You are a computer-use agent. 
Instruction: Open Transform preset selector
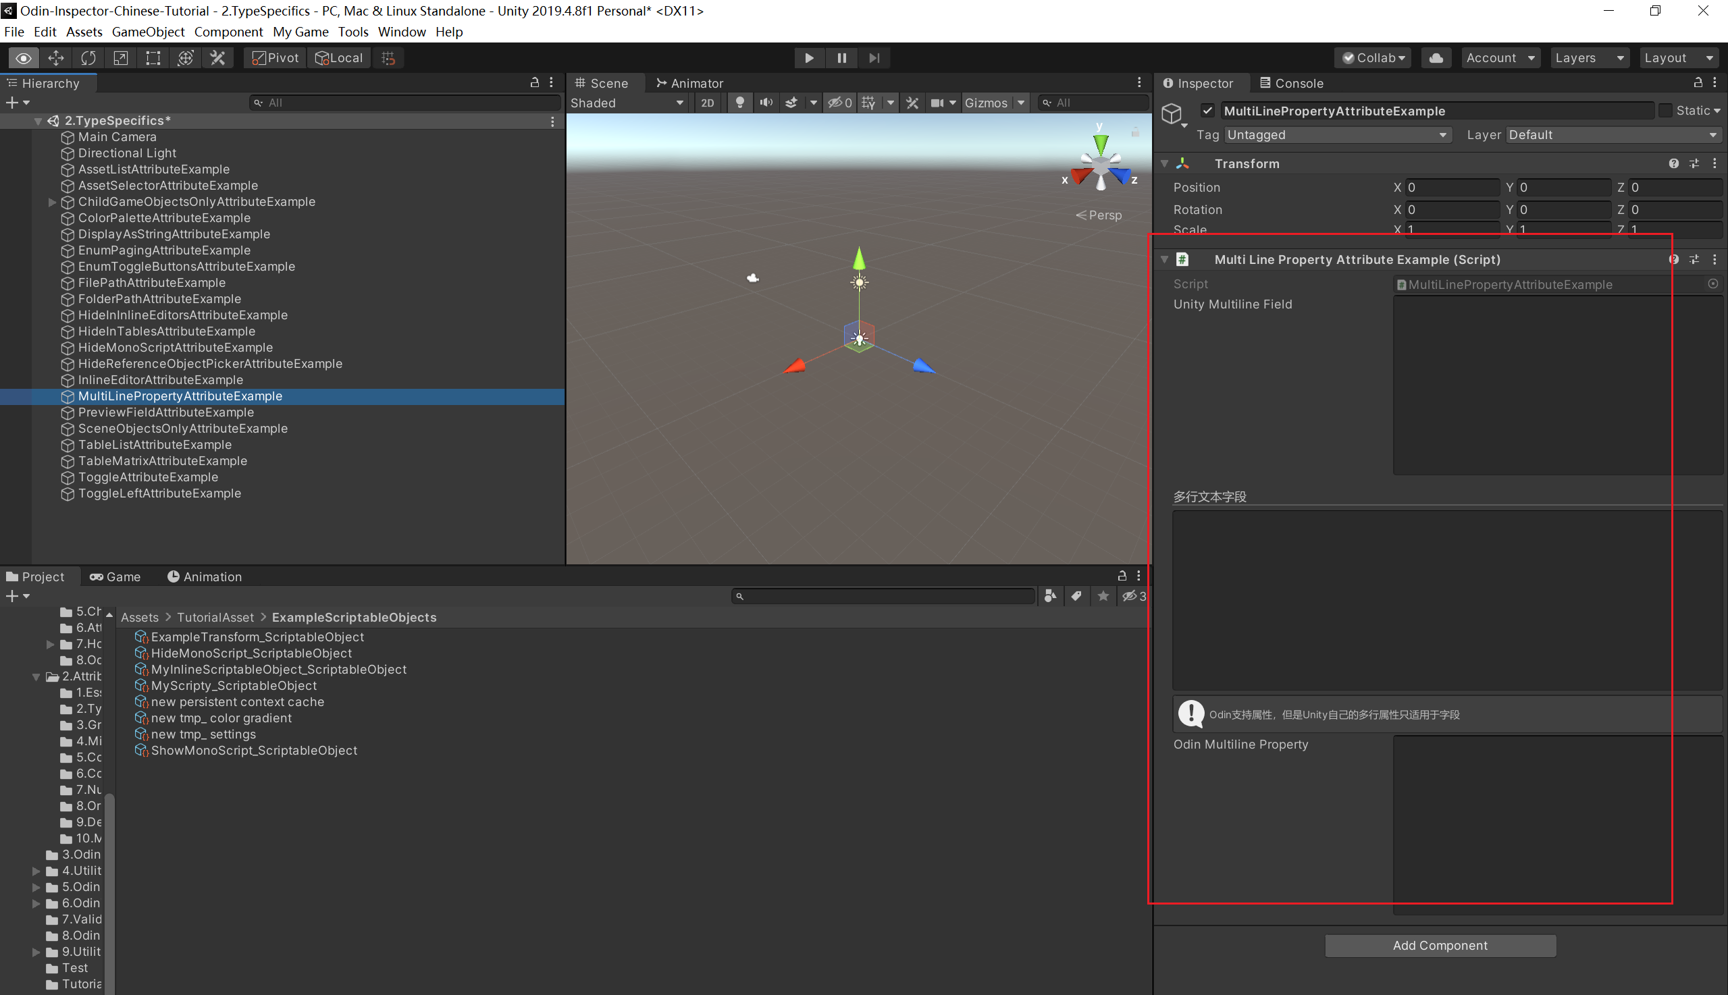1694,163
